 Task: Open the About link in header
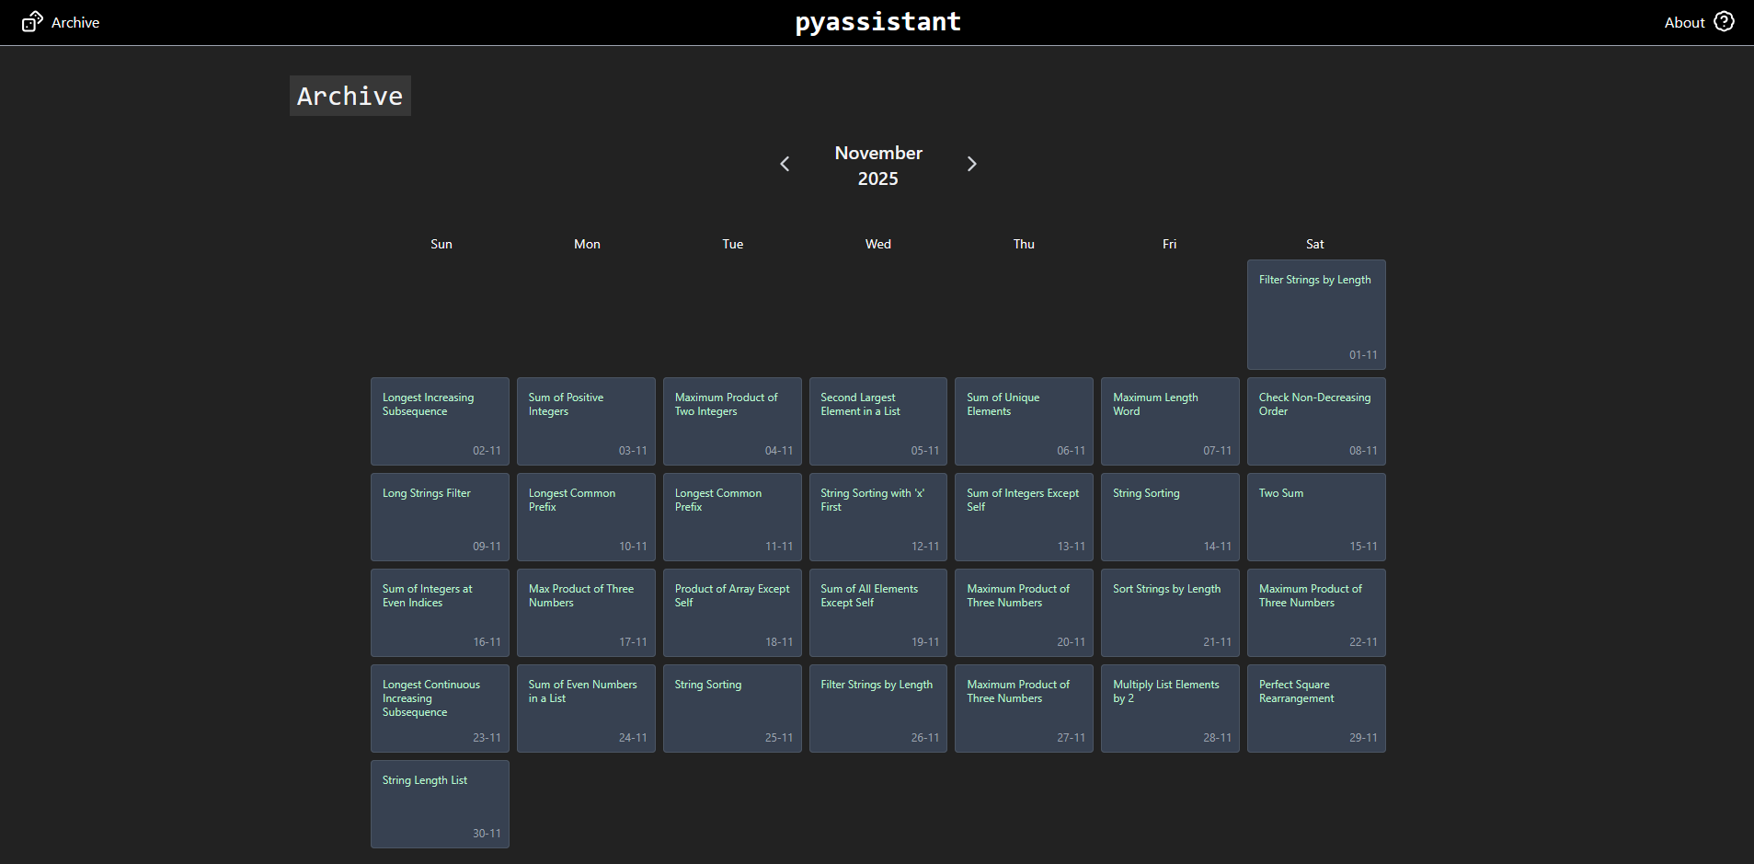1684,22
